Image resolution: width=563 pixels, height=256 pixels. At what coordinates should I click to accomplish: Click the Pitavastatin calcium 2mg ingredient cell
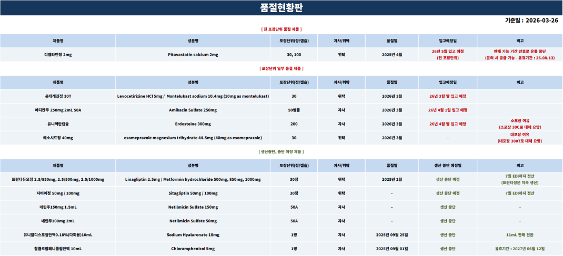[193, 55]
